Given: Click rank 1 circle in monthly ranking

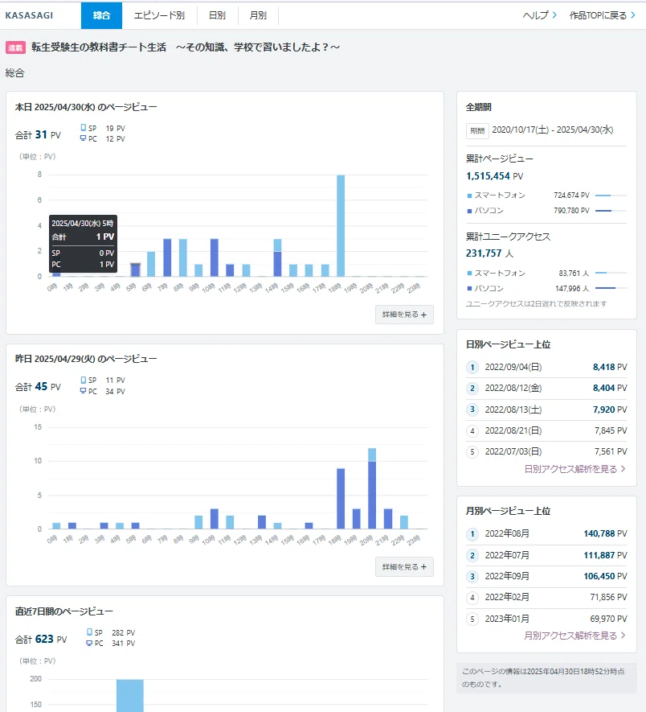Looking at the screenshot, I should pos(472,534).
